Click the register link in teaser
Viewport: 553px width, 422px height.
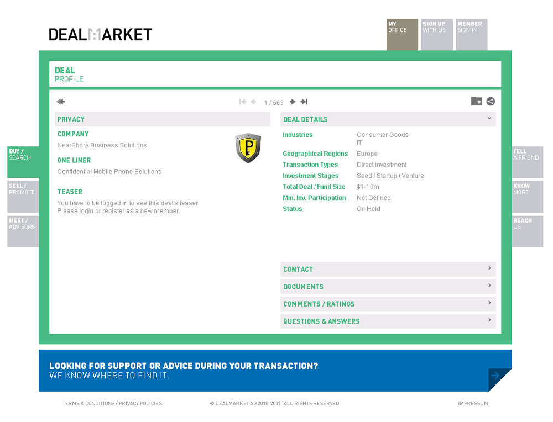[x=113, y=211]
